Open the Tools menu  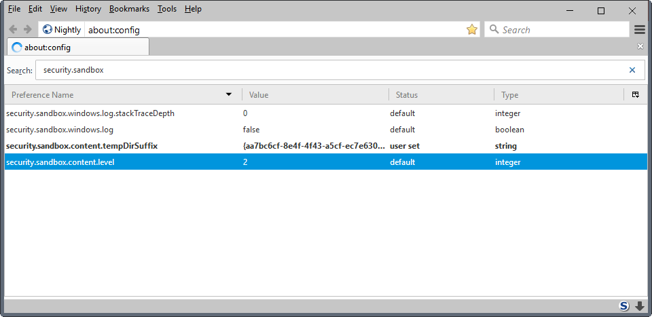coord(167,9)
